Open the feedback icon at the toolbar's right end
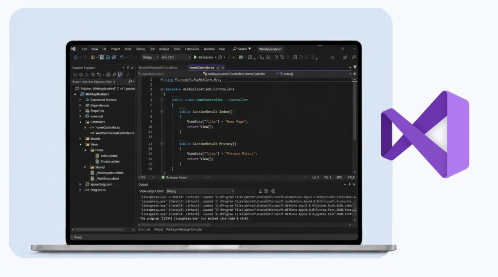The image size is (498, 277). (354, 57)
